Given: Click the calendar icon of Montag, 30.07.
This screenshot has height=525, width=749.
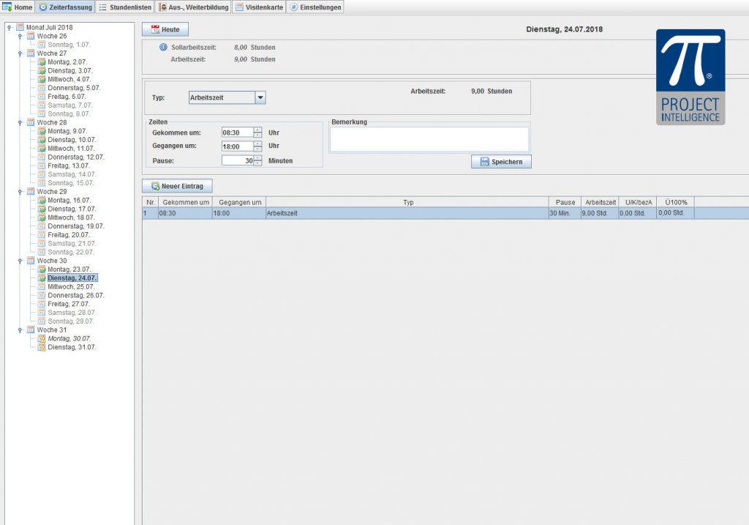Looking at the screenshot, I should (42, 338).
